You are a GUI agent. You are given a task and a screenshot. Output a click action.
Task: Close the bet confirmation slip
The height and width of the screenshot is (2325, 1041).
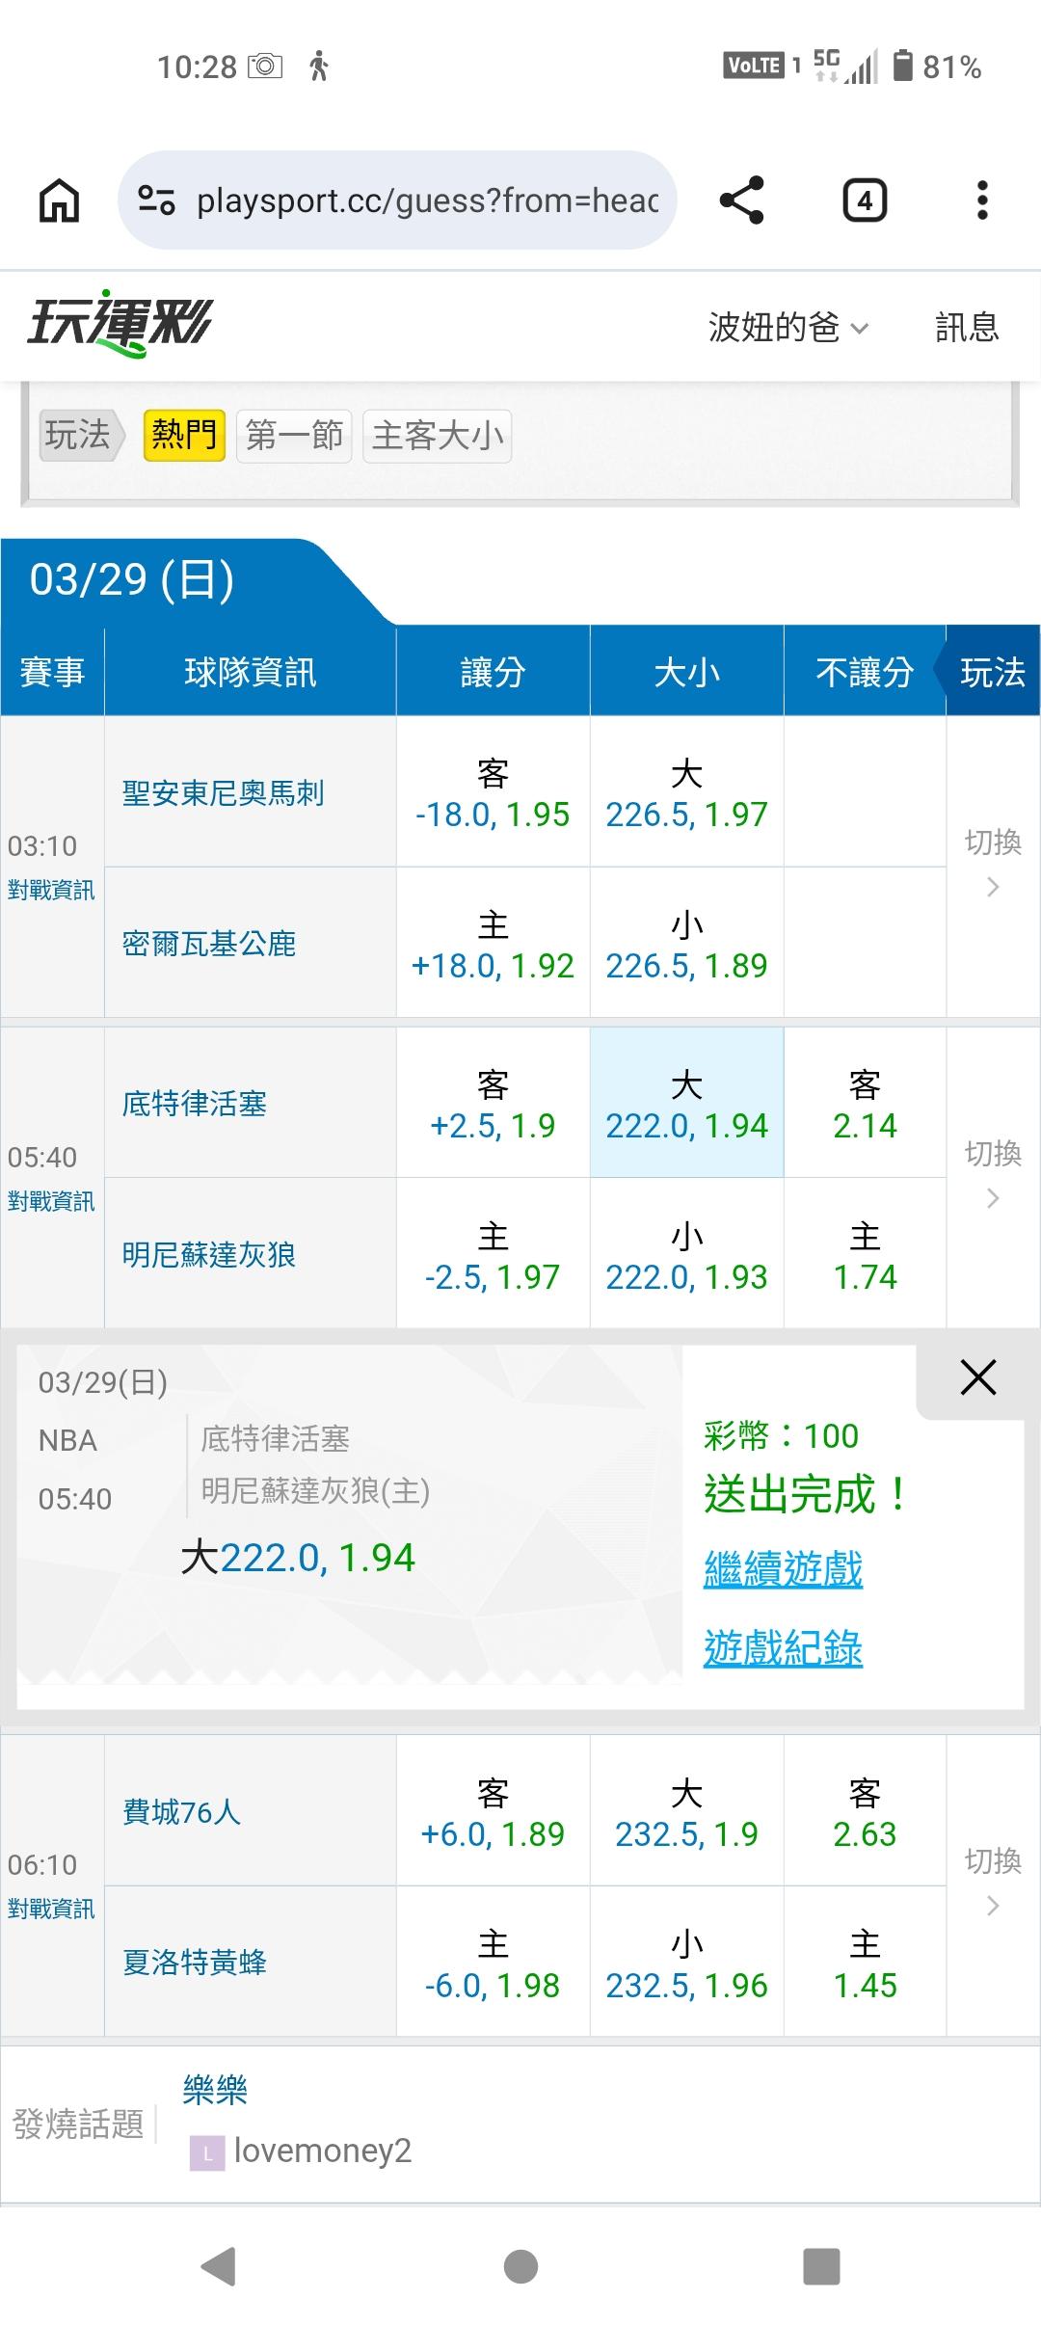tap(977, 1377)
